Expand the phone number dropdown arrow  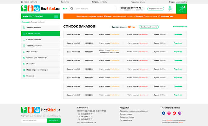(143, 8)
